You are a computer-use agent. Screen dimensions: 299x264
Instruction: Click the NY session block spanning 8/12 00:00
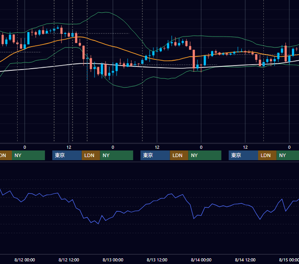tap(28, 155)
